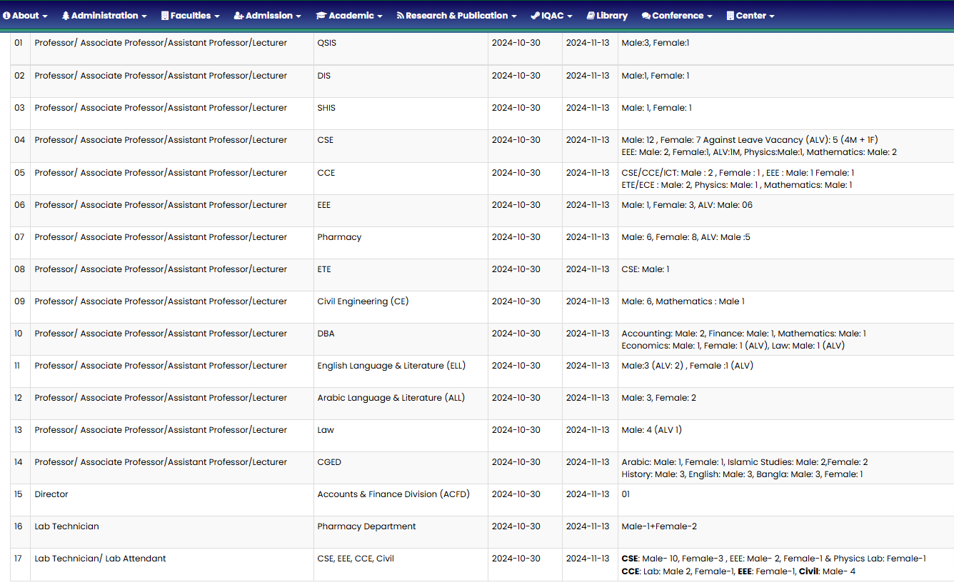Expand the Faculties dropdown caret
The width and height of the screenshot is (954, 585).
(x=217, y=16)
